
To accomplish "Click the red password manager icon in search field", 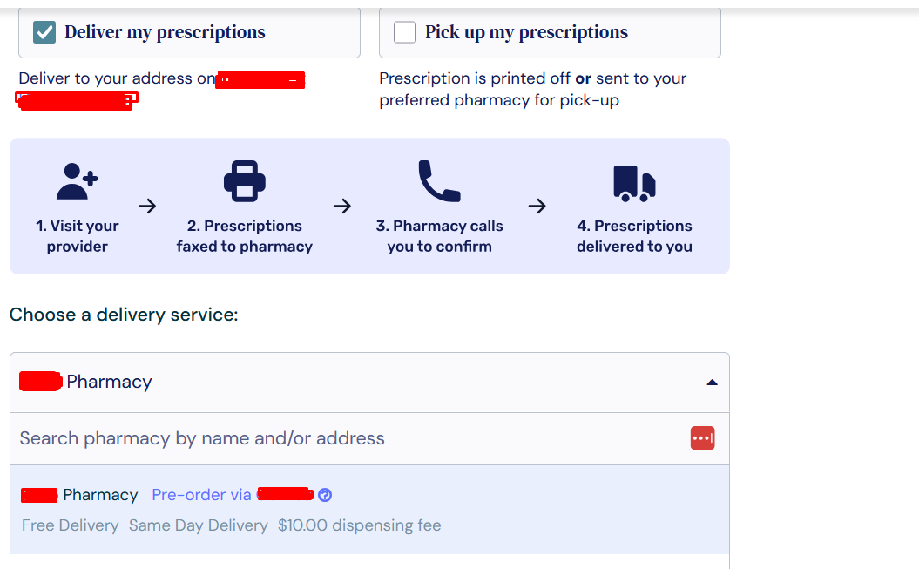I will click(x=702, y=438).
